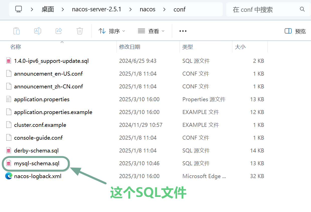The width and height of the screenshot is (311, 212).
Task: Select file announcement_en-US.conf
Action: coord(48,74)
